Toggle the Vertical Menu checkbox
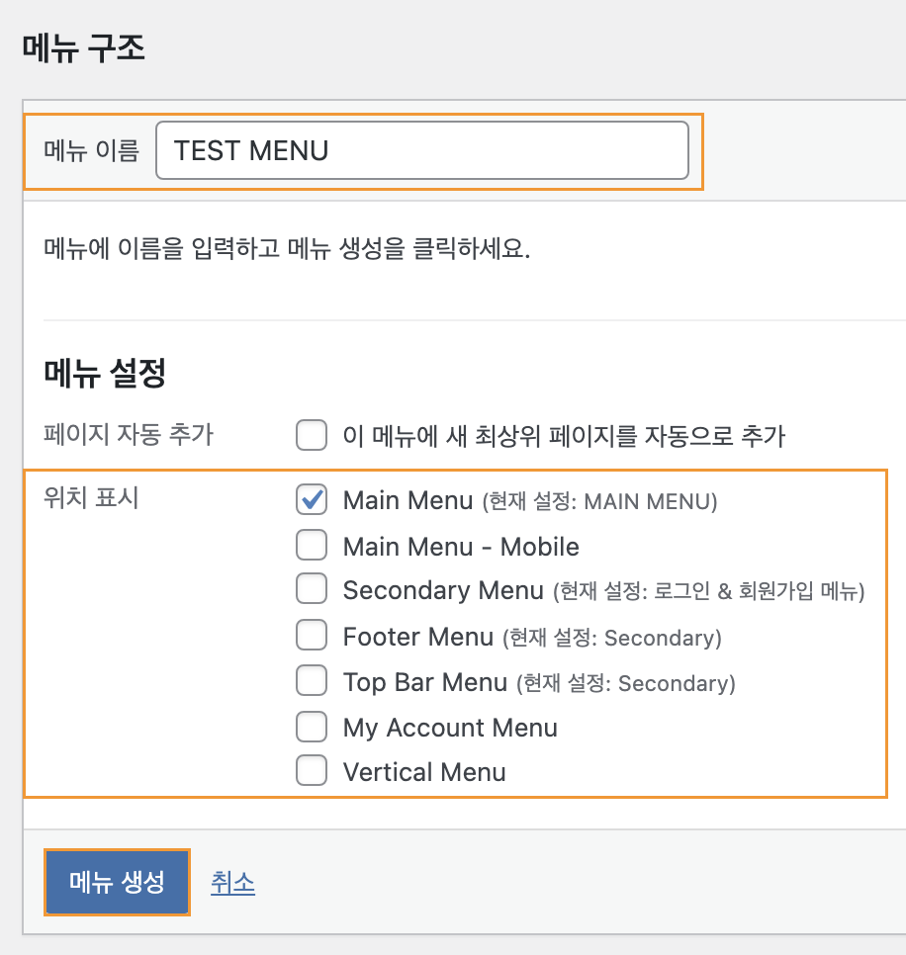The width and height of the screenshot is (906, 955). click(x=312, y=770)
